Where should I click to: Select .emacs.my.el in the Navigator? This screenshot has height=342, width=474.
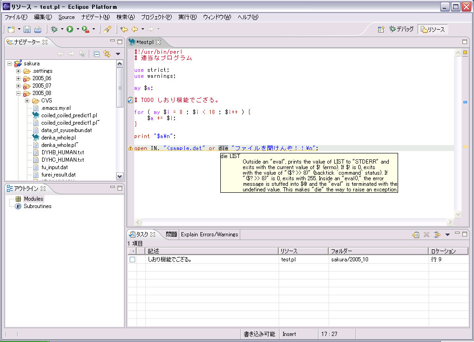pyautogui.click(x=56, y=108)
